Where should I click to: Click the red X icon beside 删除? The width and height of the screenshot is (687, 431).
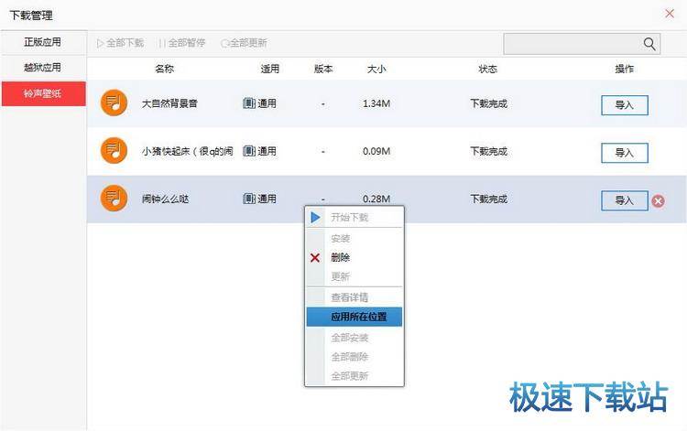315,258
